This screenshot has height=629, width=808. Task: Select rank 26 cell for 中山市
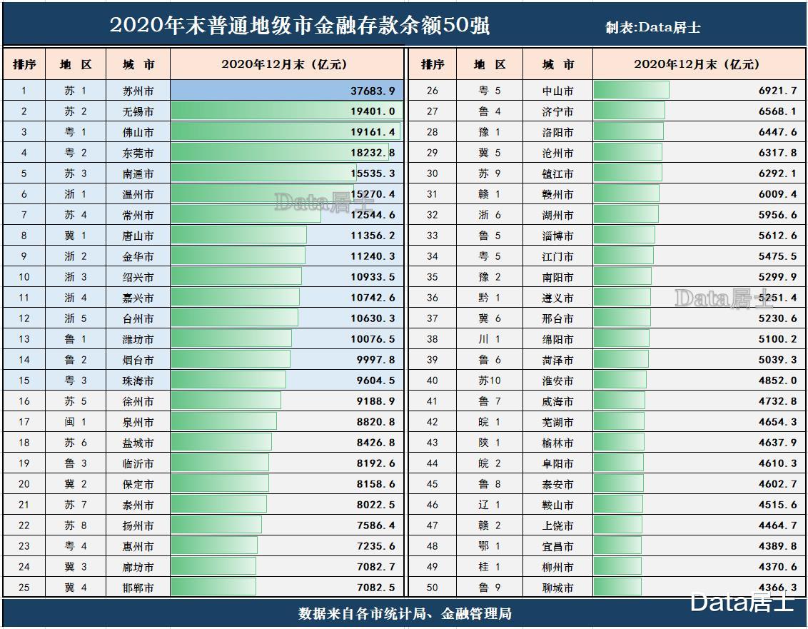pyautogui.click(x=432, y=90)
